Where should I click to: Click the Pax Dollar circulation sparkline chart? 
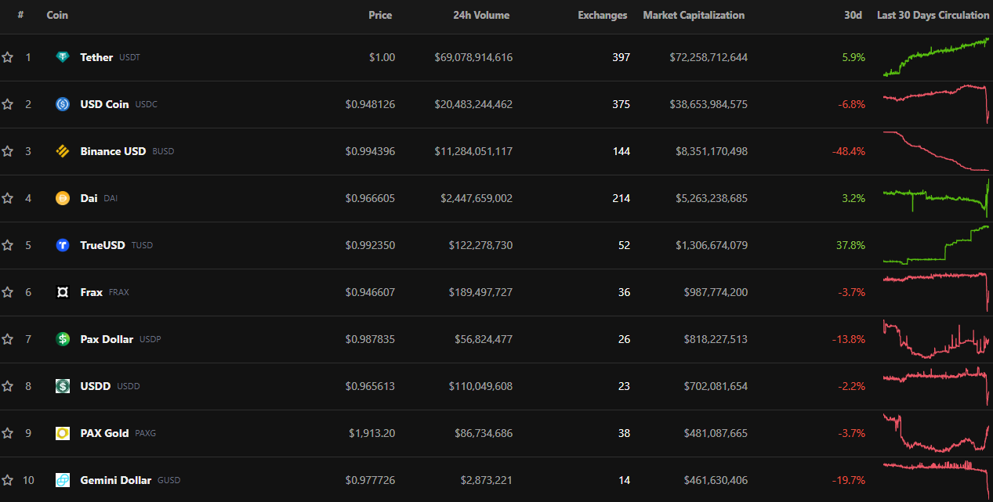936,339
